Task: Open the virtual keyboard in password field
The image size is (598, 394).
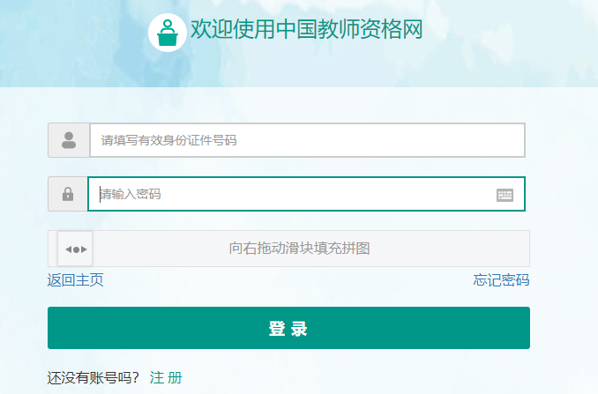Action: pos(505,195)
